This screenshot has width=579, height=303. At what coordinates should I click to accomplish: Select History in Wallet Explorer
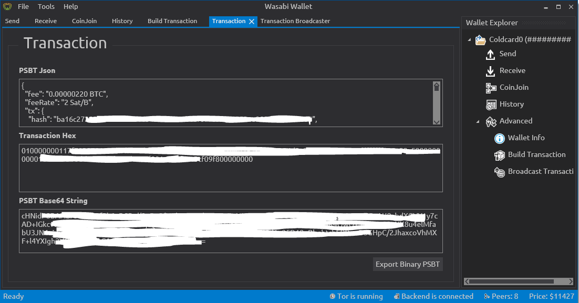point(511,104)
